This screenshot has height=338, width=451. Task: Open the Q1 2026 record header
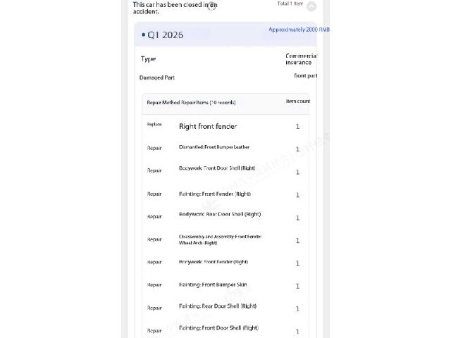(x=225, y=35)
